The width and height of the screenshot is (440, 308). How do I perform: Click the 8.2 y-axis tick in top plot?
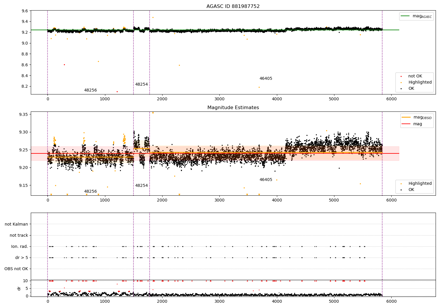(25, 86)
